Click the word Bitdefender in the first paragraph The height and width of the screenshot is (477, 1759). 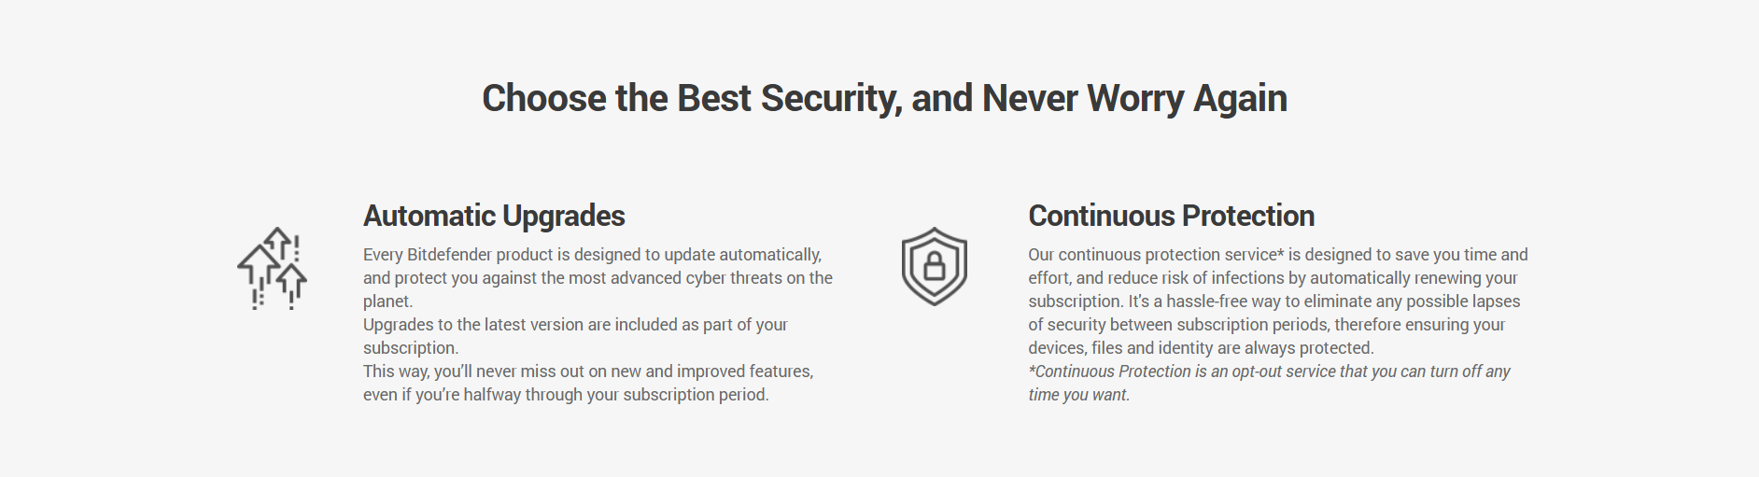coord(449,255)
